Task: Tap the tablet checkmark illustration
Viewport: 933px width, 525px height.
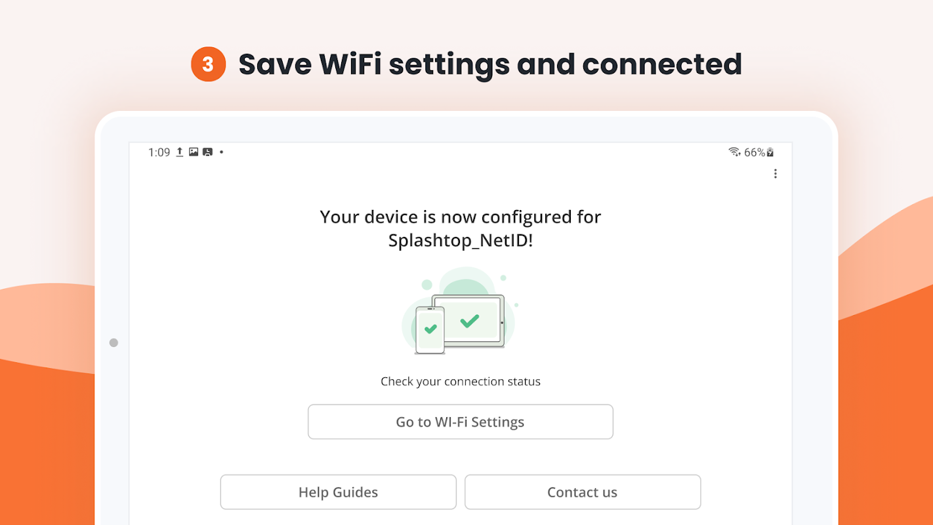Action: point(469,321)
